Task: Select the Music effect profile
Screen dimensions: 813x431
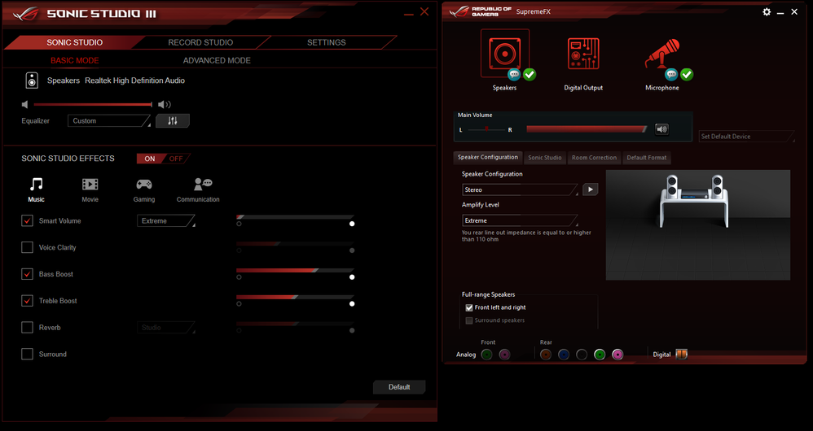Action: (37, 189)
